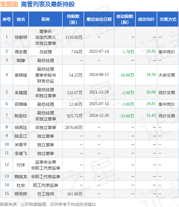179x207 pixels.
Task: Click the 变动股数(股) column header
Action: (125, 19)
